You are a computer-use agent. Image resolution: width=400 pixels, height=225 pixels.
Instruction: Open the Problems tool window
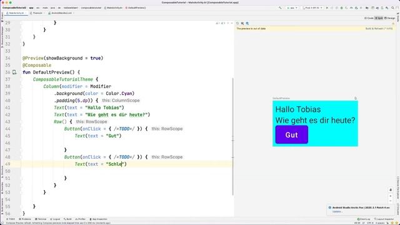coord(25,219)
